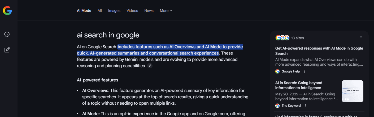The height and width of the screenshot is (117, 374).
Task: Open AI Mode history icon
Action: point(7,35)
